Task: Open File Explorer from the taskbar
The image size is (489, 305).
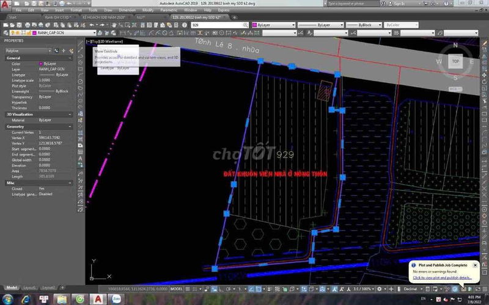Action: tap(62, 299)
